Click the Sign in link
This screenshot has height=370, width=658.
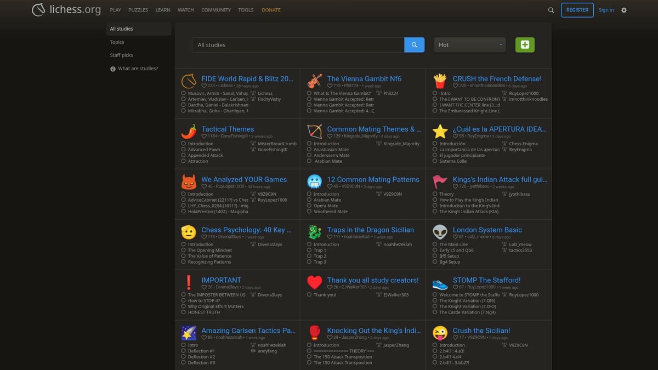(606, 10)
